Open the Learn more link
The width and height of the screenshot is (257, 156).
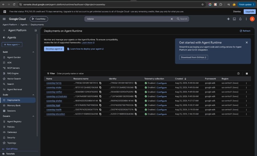click(x=88, y=43)
